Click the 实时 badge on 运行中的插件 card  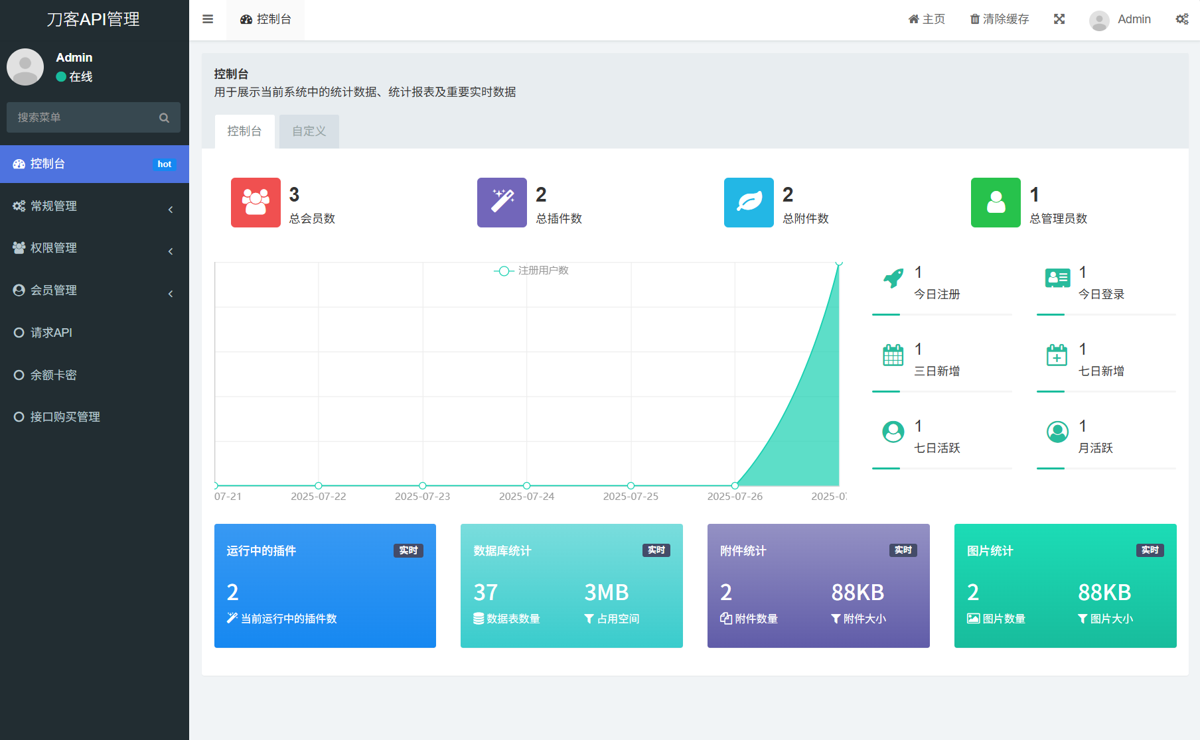point(408,550)
